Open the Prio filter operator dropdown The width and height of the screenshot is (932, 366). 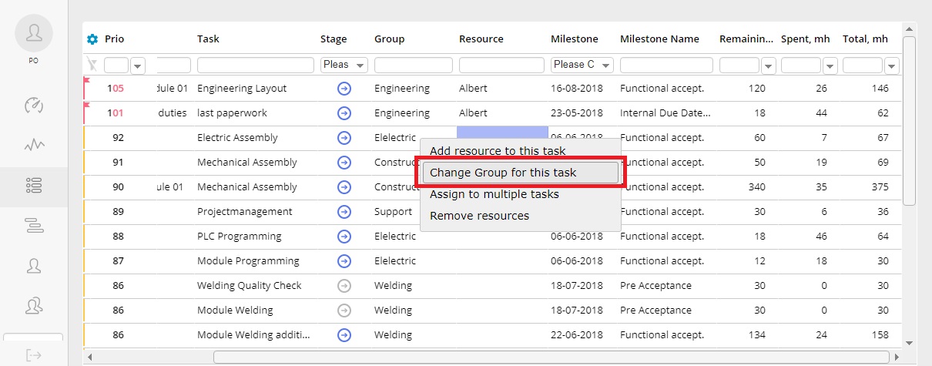point(138,65)
